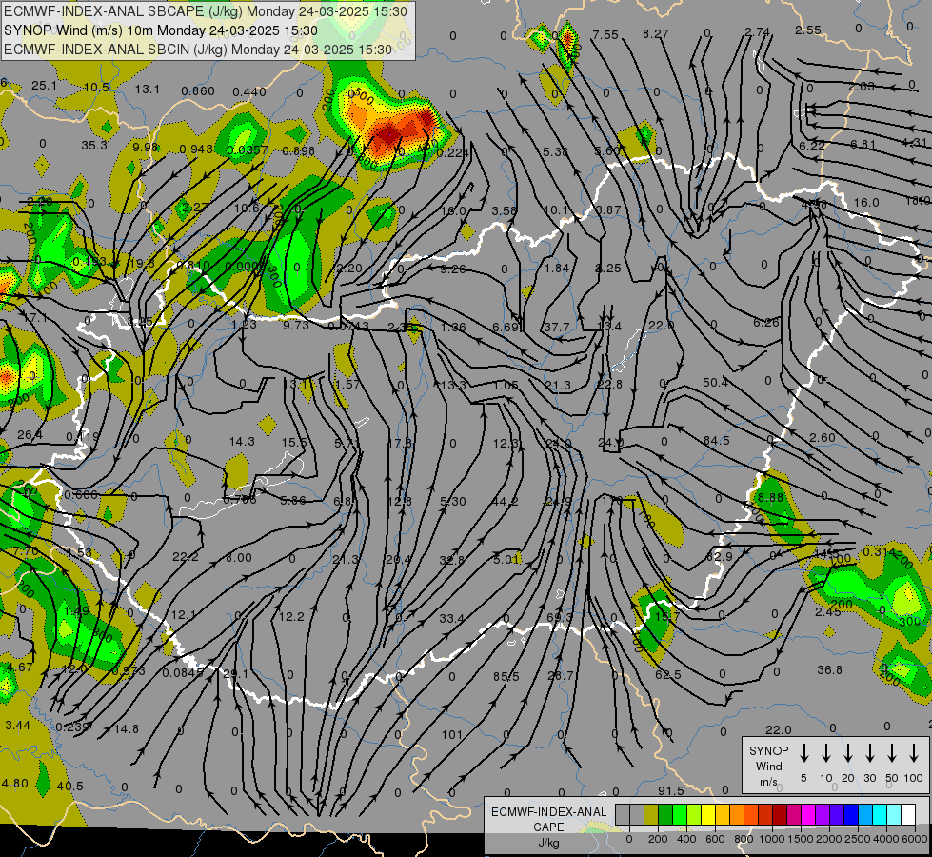Click the 2.60 value on the map
Image resolution: width=932 pixels, height=857 pixels.
pyautogui.click(x=823, y=438)
